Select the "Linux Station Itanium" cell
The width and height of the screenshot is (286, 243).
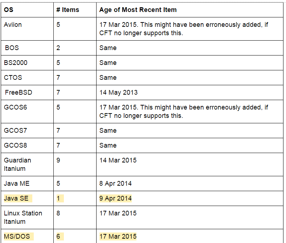[x=23, y=217]
